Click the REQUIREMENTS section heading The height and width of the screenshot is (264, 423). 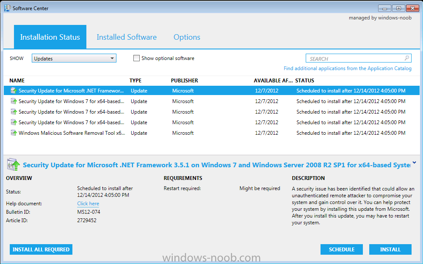point(183,178)
